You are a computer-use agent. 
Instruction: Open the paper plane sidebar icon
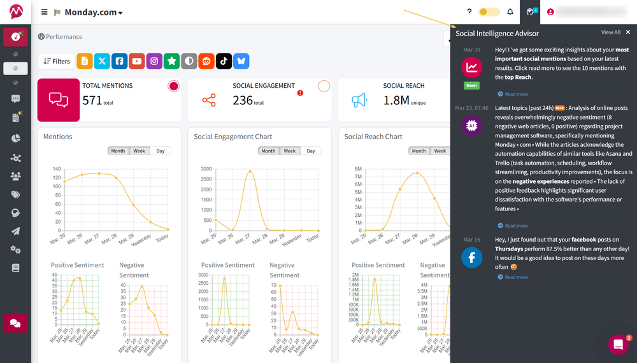tap(16, 231)
